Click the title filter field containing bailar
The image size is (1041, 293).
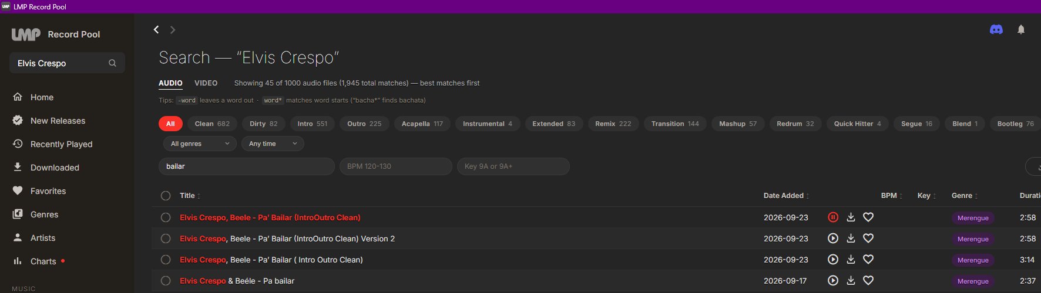247,166
